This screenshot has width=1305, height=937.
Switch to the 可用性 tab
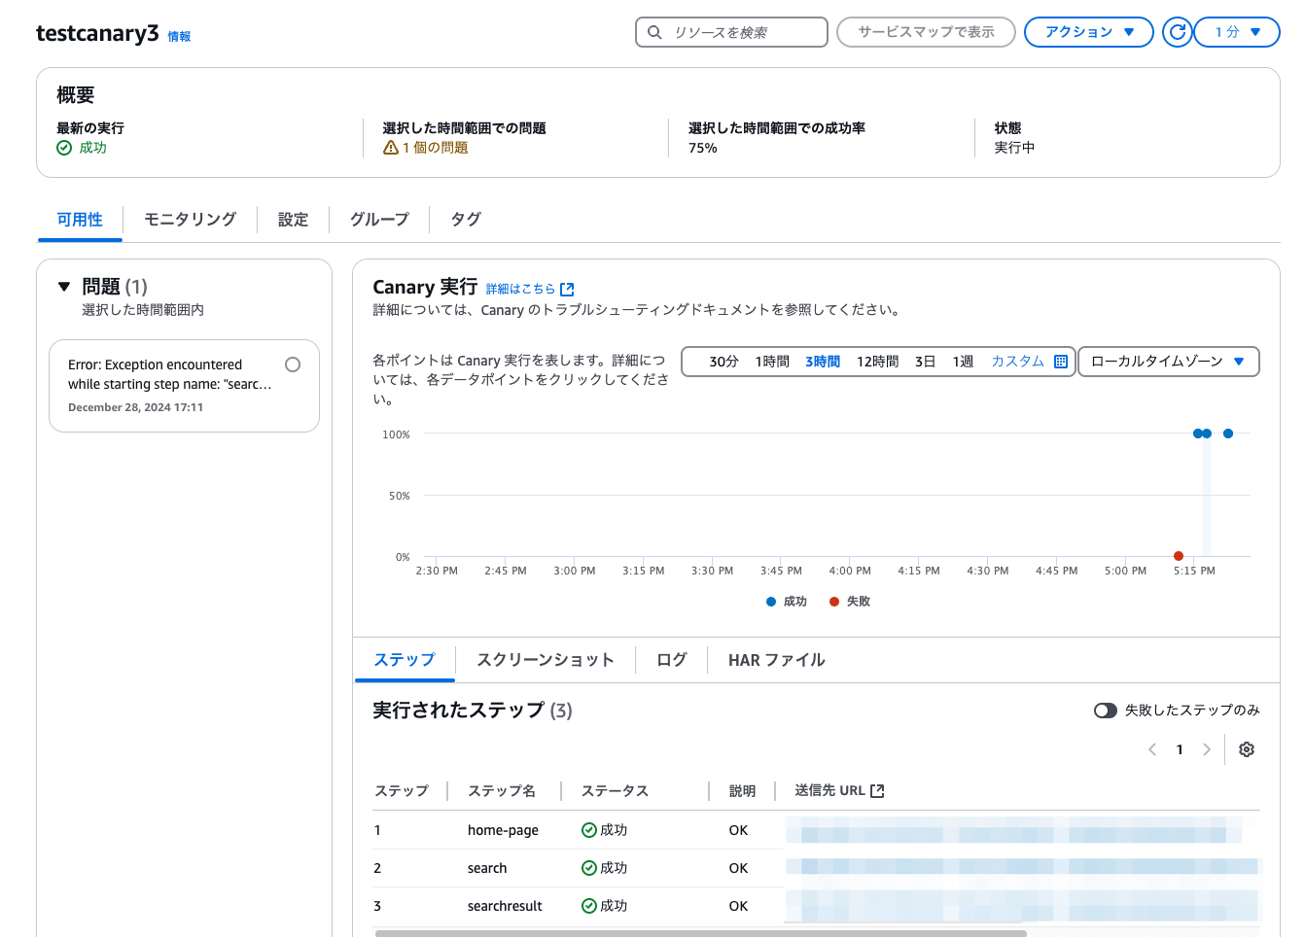(x=80, y=220)
